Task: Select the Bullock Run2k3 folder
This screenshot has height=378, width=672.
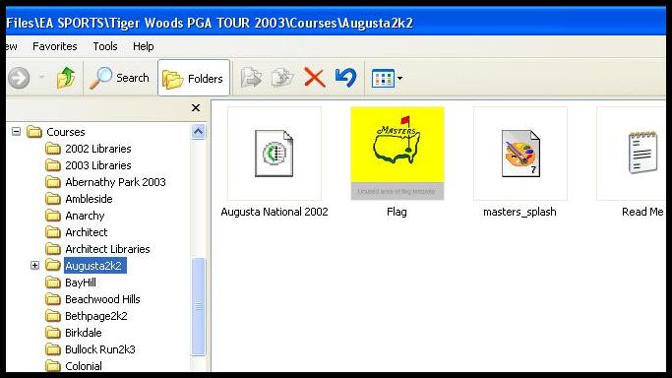Action: coord(99,349)
